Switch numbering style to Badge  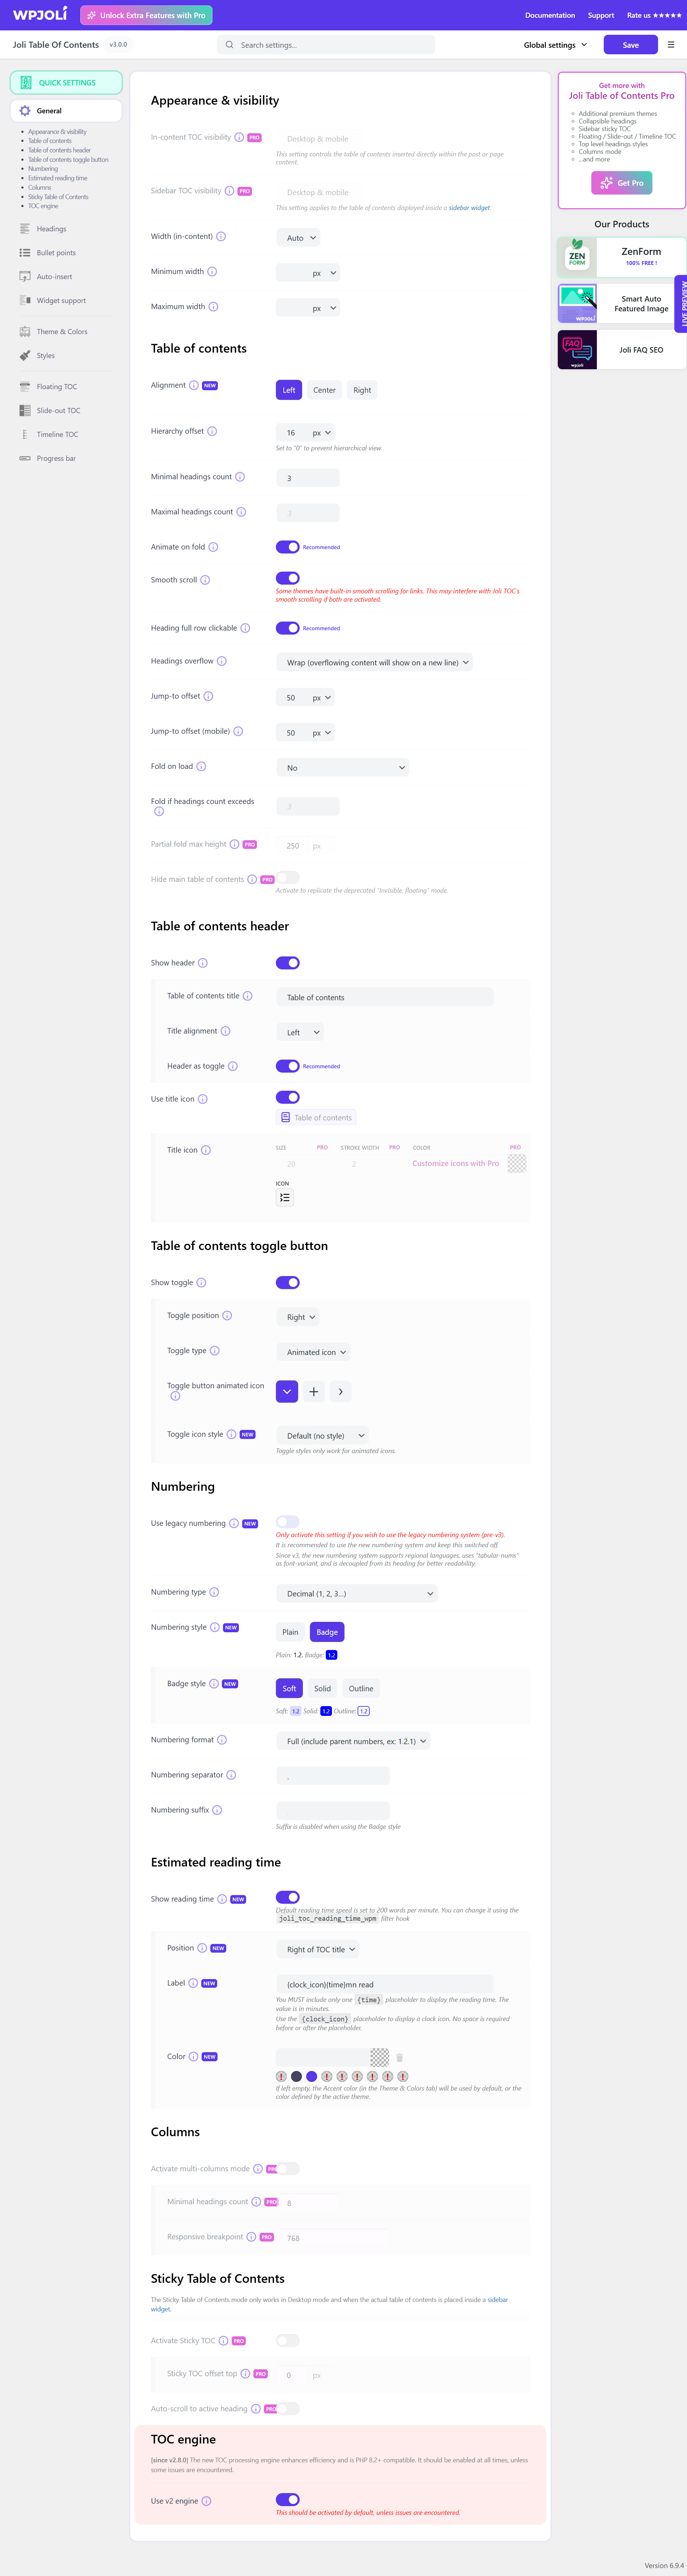326,1631
